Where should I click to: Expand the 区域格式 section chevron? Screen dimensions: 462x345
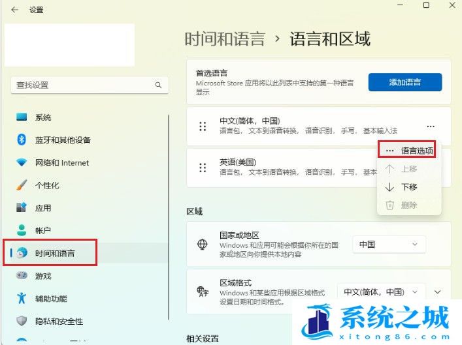(438, 292)
